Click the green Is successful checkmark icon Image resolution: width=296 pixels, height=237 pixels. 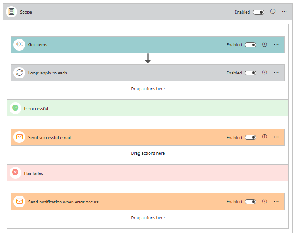(x=15, y=108)
